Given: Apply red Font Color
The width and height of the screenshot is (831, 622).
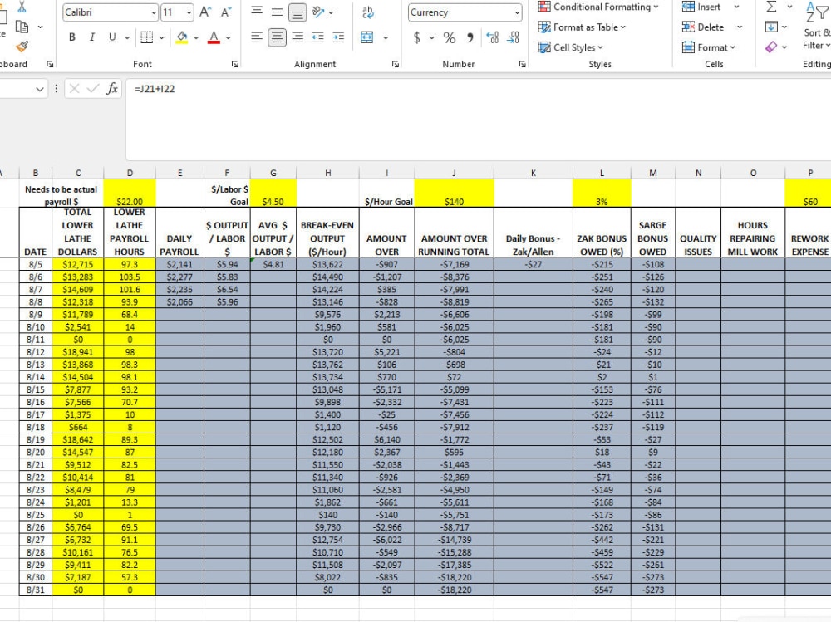Looking at the screenshot, I should coord(214,37).
